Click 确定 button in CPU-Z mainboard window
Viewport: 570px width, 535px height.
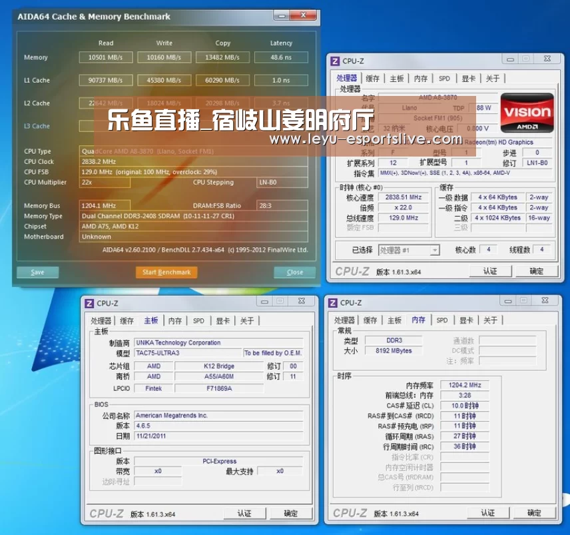tap(290, 513)
